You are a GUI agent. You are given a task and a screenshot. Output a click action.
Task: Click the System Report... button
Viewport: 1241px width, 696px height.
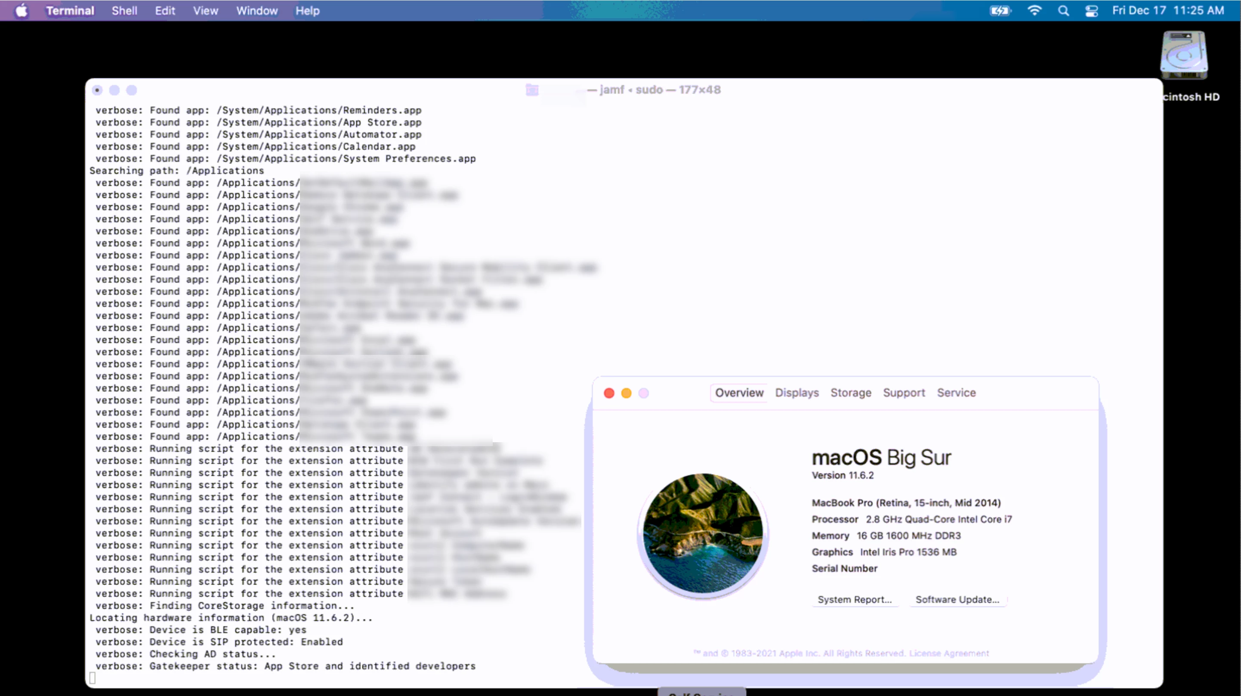tap(855, 600)
